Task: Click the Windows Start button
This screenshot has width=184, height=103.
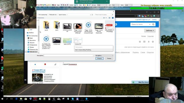Action: pyautogui.click(x=2, y=99)
